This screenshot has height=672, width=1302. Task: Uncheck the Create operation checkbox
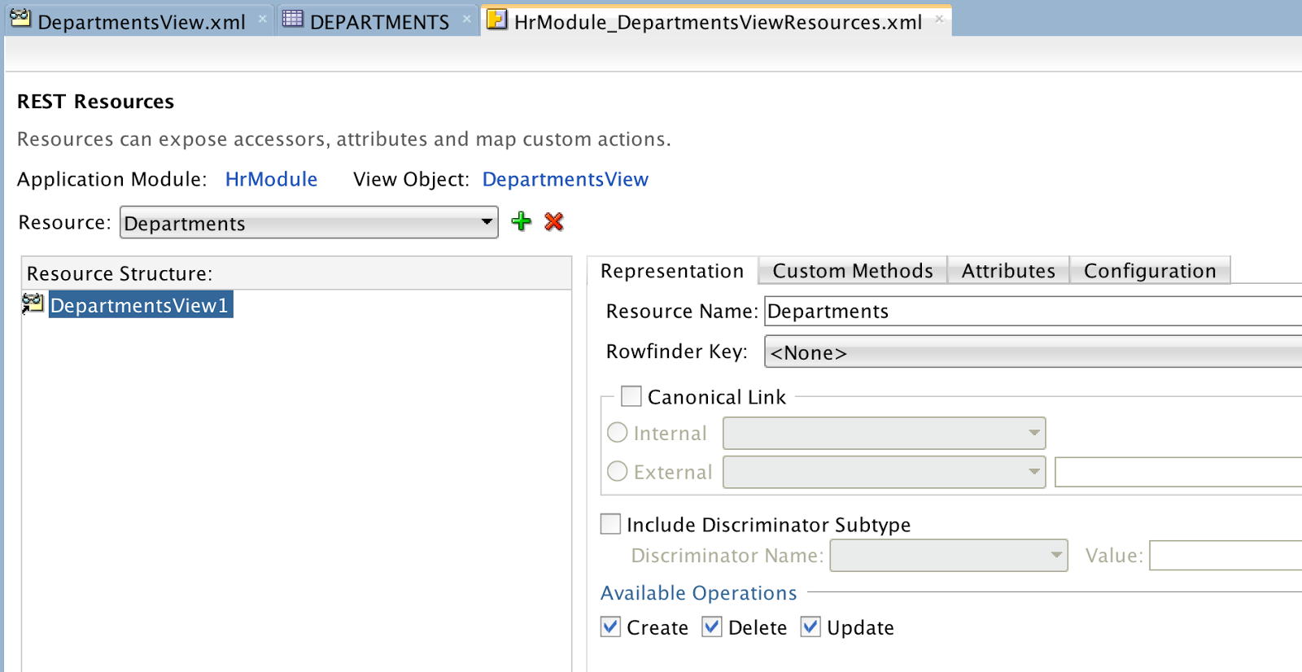[610, 626]
